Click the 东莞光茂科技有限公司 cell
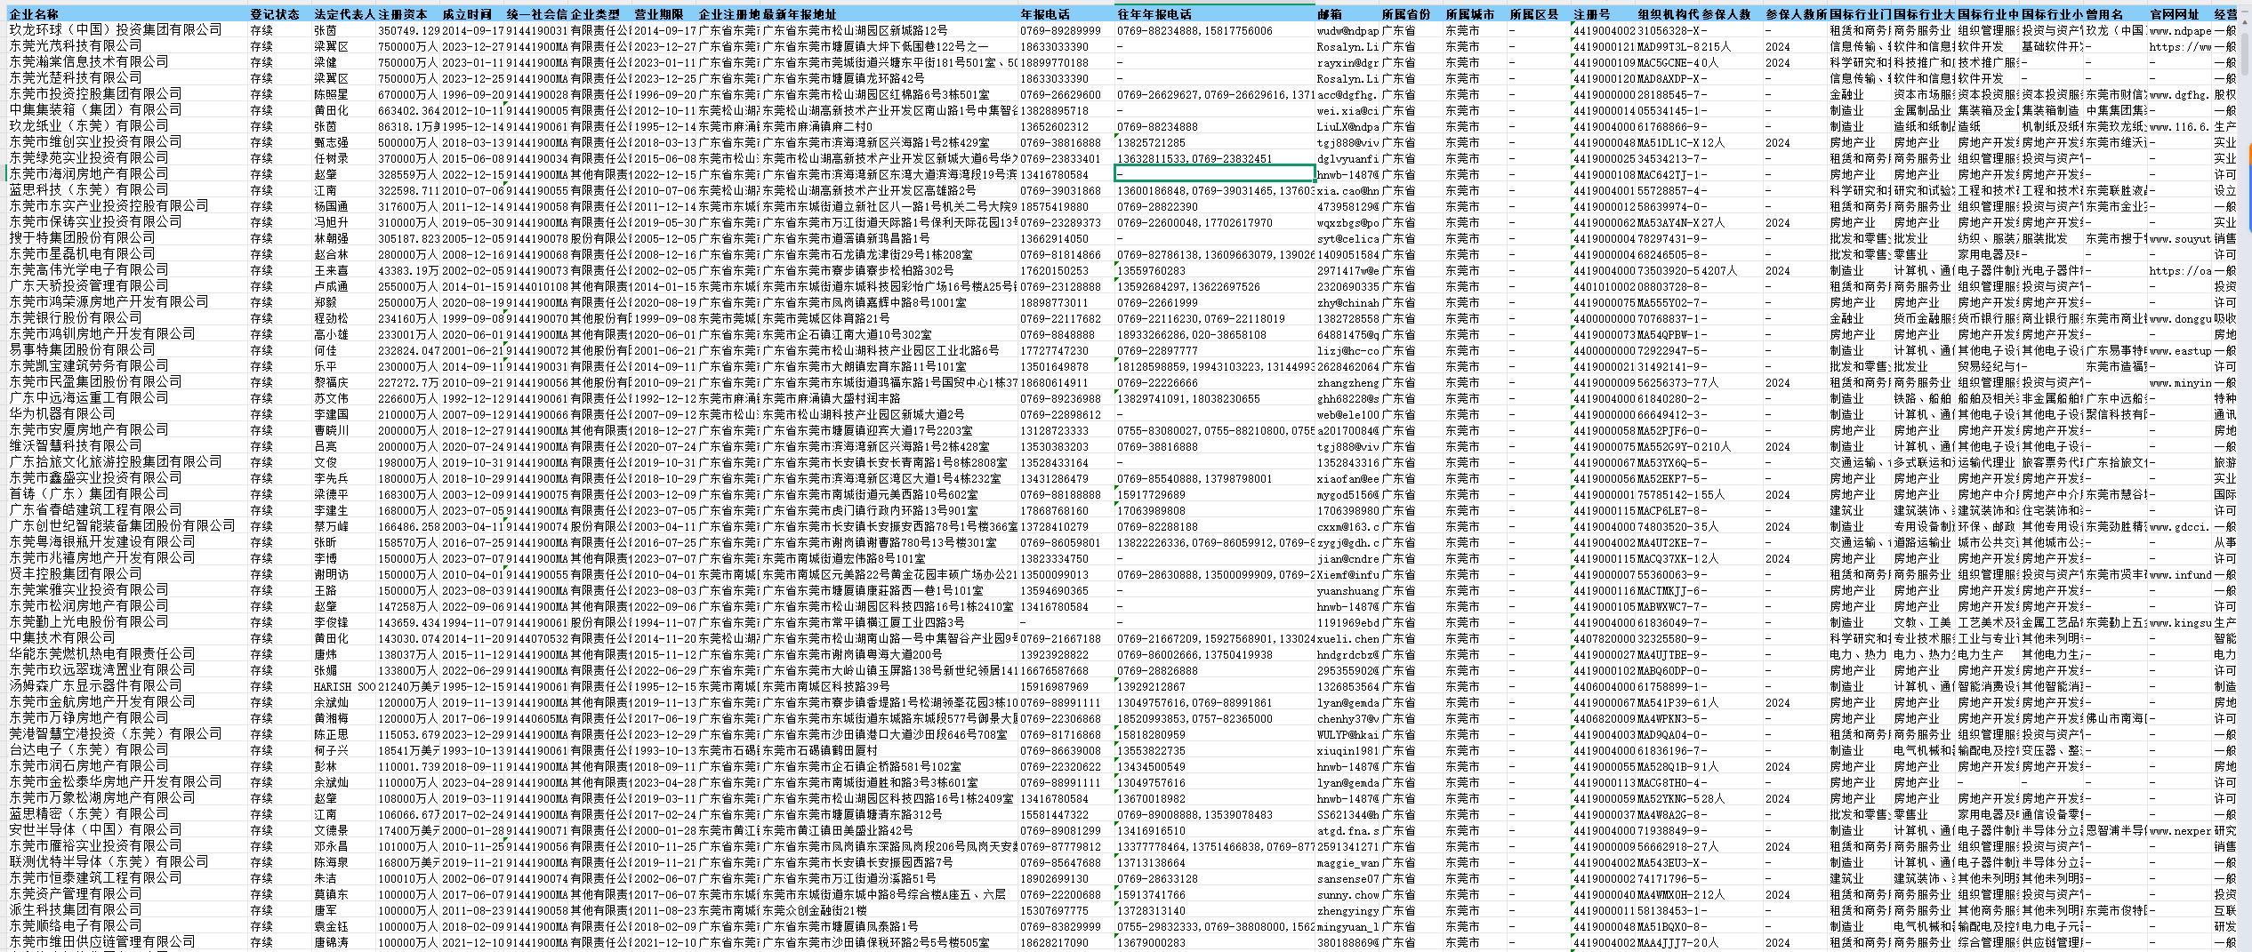Viewport: 2252px width, 952px height. [76, 46]
